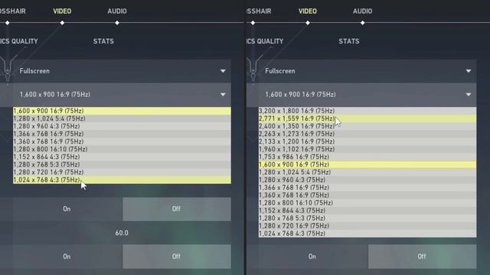Open Crosshair tab in right panel
The image size is (490, 275).
[x=259, y=11]
